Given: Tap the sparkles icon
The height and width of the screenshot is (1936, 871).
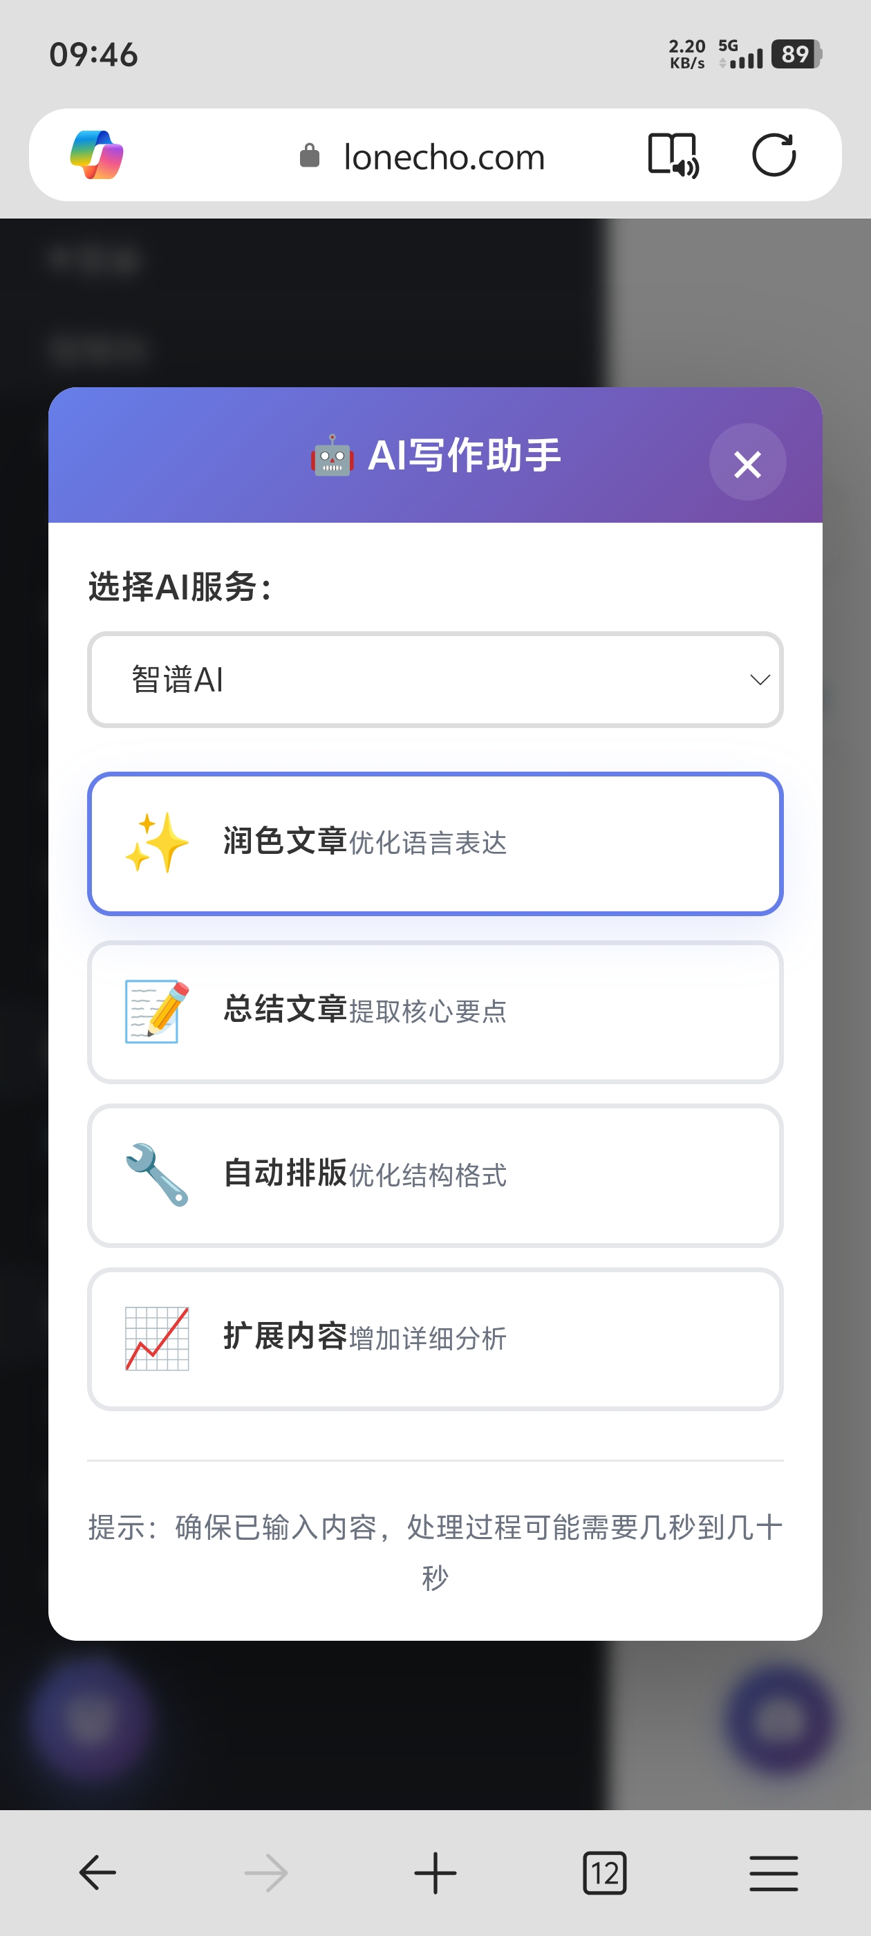Looking at the screenshot, I should click(x=156, y=844).
